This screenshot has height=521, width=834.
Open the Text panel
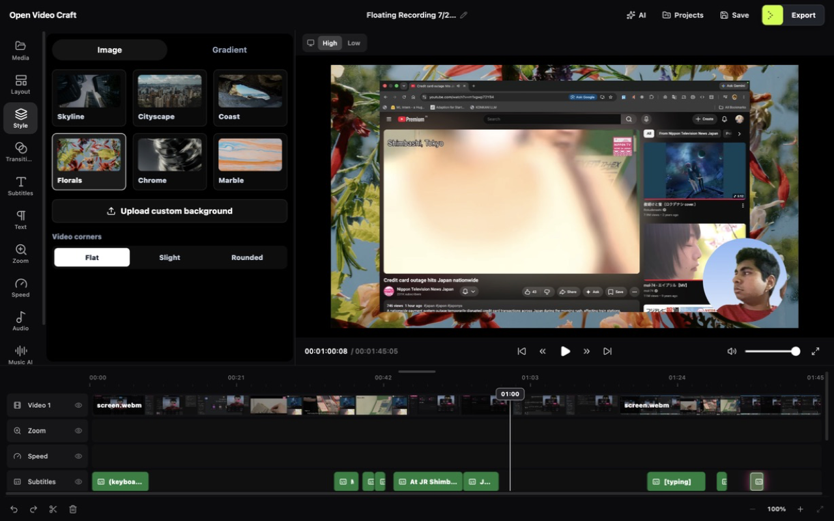[x=20, y=219]
